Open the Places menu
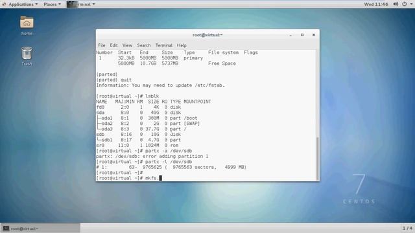Image resolution: width=415 pixels, height=233 pixels. coord(52,5)
